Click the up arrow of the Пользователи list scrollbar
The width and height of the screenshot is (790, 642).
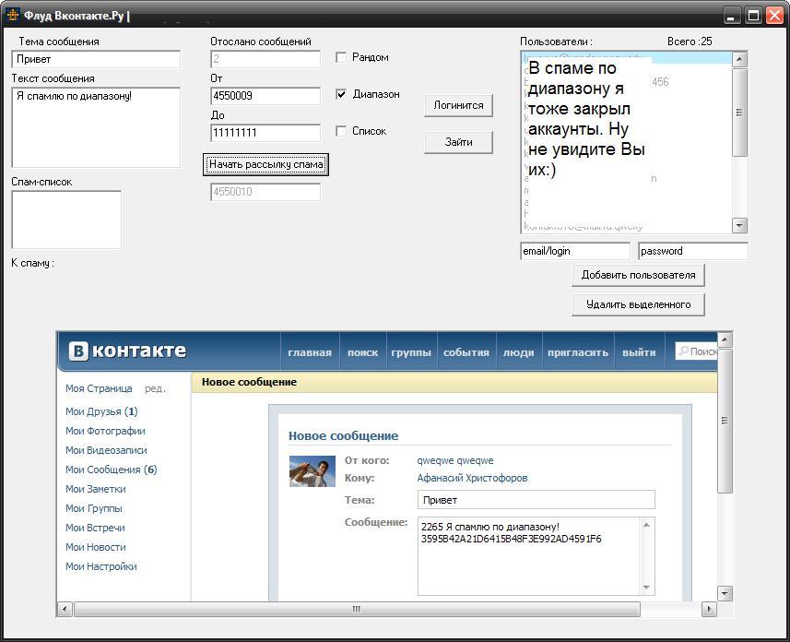coord(739,60)
